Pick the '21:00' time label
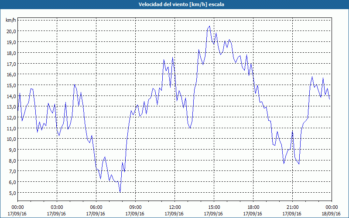Viewport: 349px width, 218px height. tap(292, 208)
